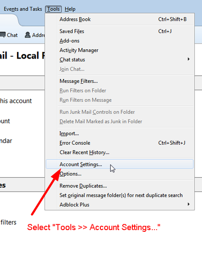202x264 pixels.
Task: Select Remove Duplicates menu entry
Action: (x=120, y=186)
